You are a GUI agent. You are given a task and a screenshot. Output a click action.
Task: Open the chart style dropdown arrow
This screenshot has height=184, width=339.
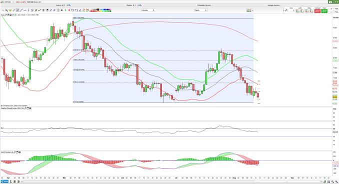pyautogui.click(x=252, y=10)
